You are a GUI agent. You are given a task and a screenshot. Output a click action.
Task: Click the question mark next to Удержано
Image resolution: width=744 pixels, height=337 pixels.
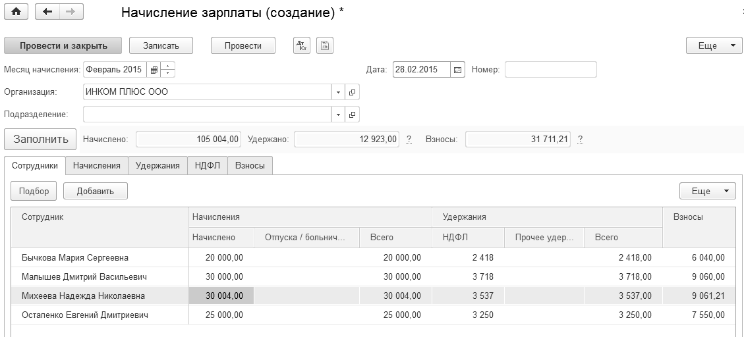point(409,140)
